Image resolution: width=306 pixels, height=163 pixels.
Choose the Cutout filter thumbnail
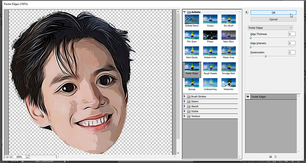[210, 20]
